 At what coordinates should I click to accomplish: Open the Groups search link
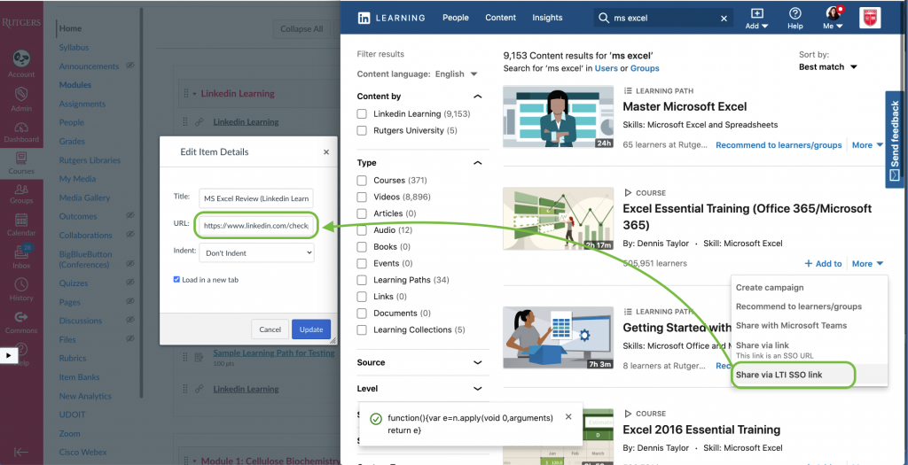point(645,68)
